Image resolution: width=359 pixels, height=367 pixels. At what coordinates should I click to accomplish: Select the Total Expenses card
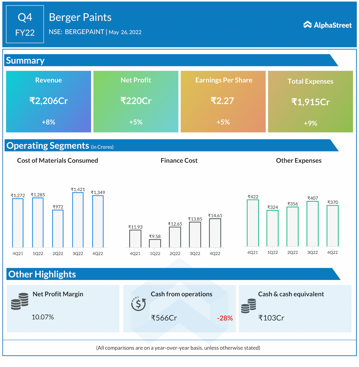310,101
